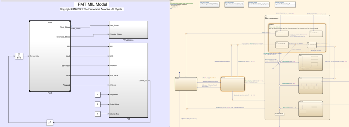
Task: Click the Copyright 2016-2021 Firmament Autopilot annotation
Action: tap(91, 9)
